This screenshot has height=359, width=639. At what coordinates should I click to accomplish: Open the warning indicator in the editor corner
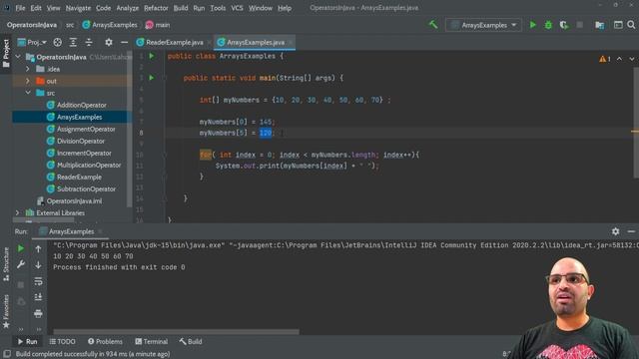605,59
